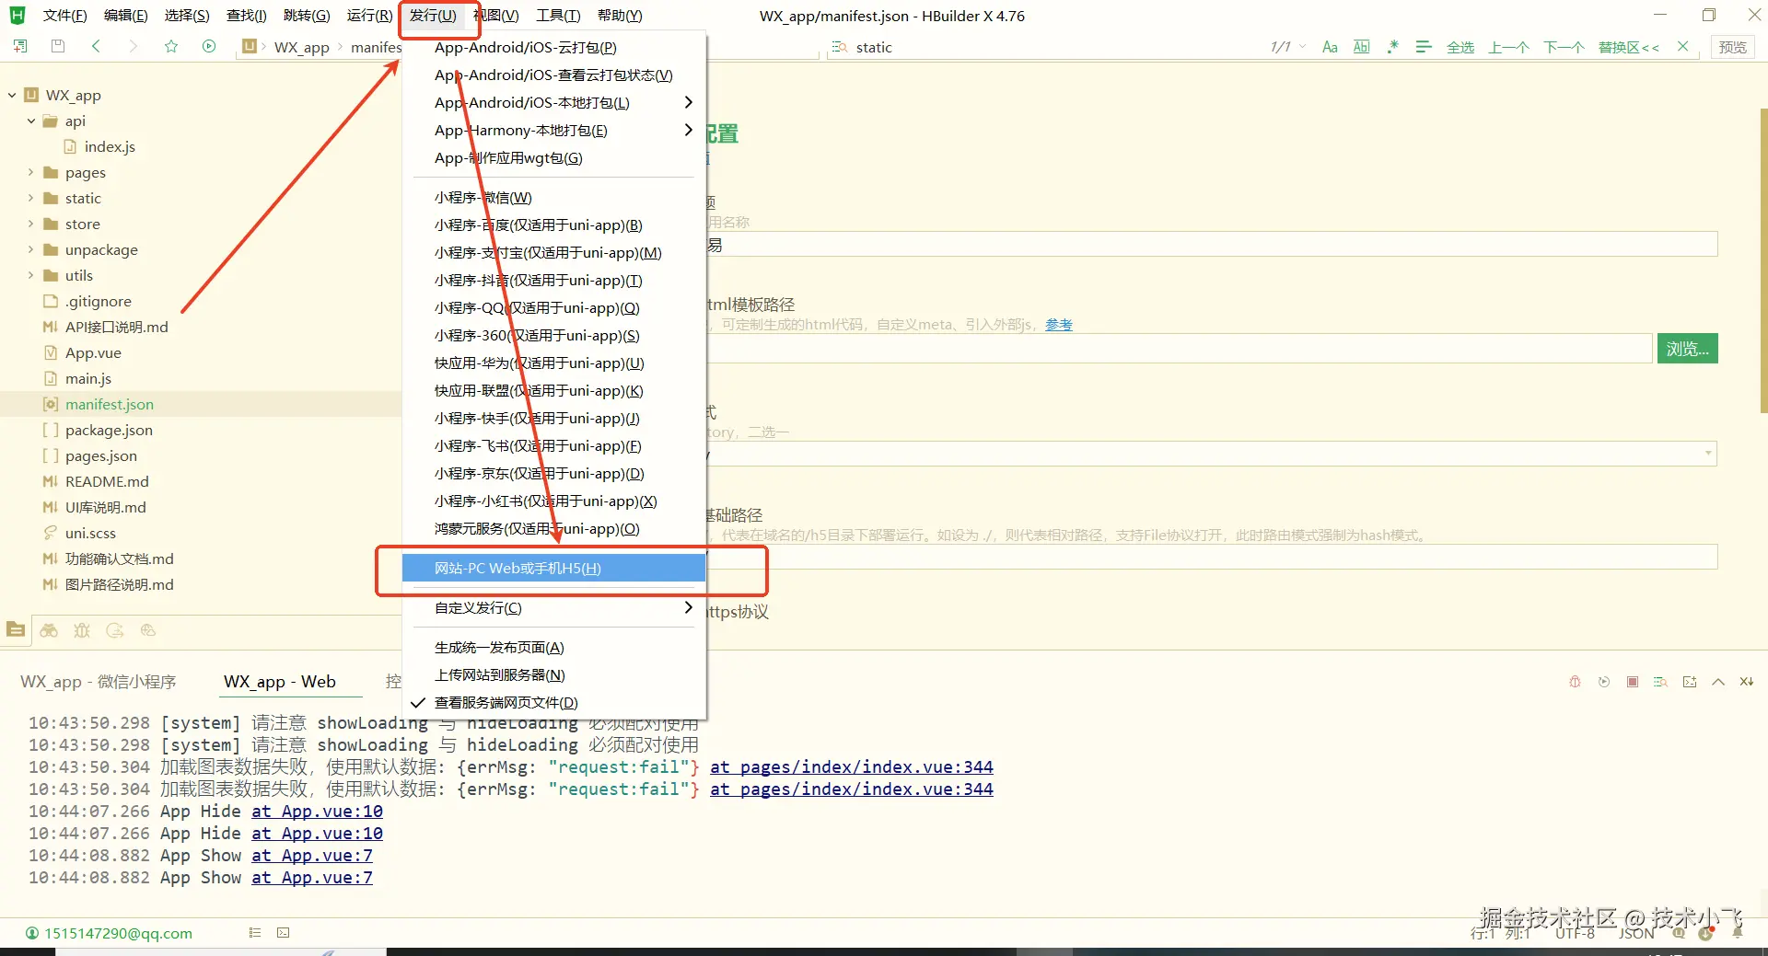
Task: Select 网站-PC Web或手机H5(H) publish option
Action: point(554,569)
